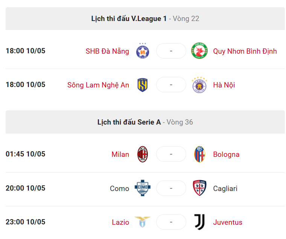Select the Serie A schedule header
The width and height of the screenshot is (286, 239).
coord(145,122)
